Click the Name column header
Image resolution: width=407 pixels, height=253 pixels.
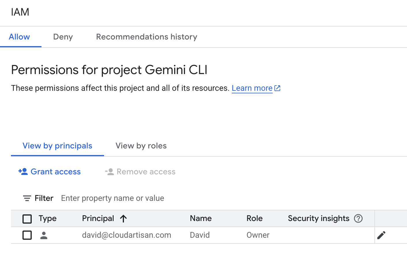tap(201, 218)
